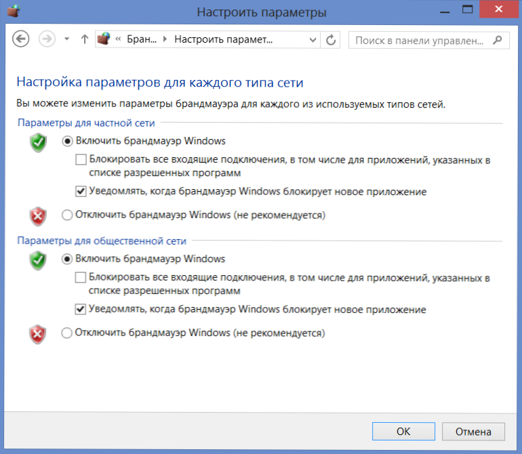Click the «Настроить парамет...» breadcrumb

pos(224,39)
